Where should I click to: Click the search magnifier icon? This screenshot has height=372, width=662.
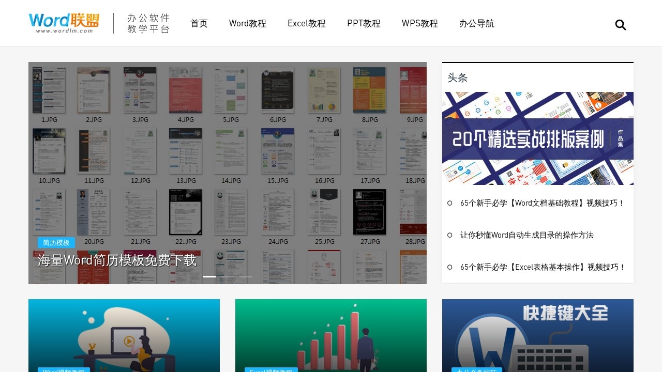coord(621,25)
